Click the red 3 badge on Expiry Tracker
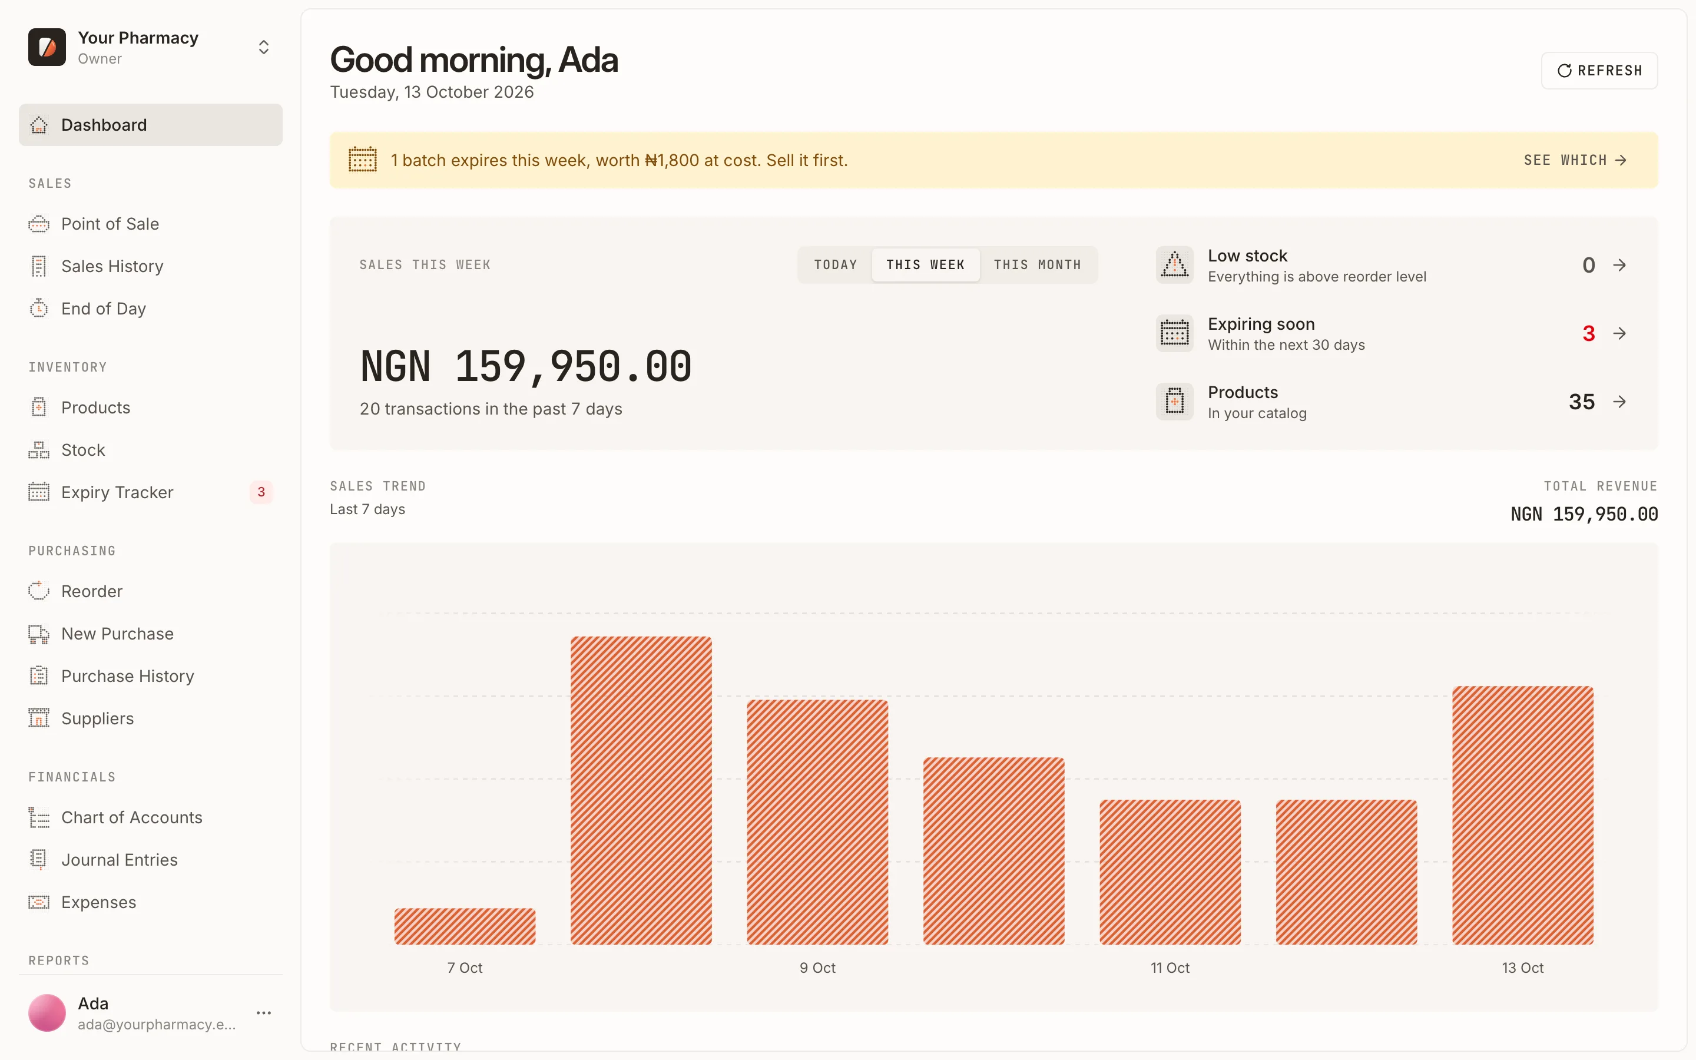The height and width of the screenshot is (1060, 1696). (261, 492)
